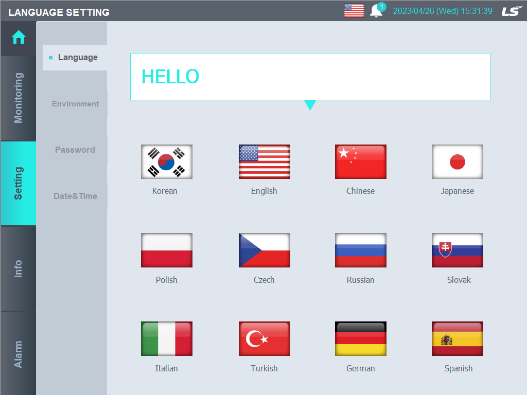The image size is (527, 395).
Task: Open the Date&Time submenu item
Action: click(75, 196)
